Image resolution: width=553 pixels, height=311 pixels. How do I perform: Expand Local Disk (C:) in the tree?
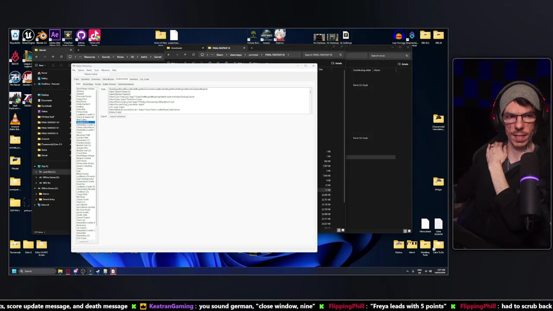pos(36,172)
